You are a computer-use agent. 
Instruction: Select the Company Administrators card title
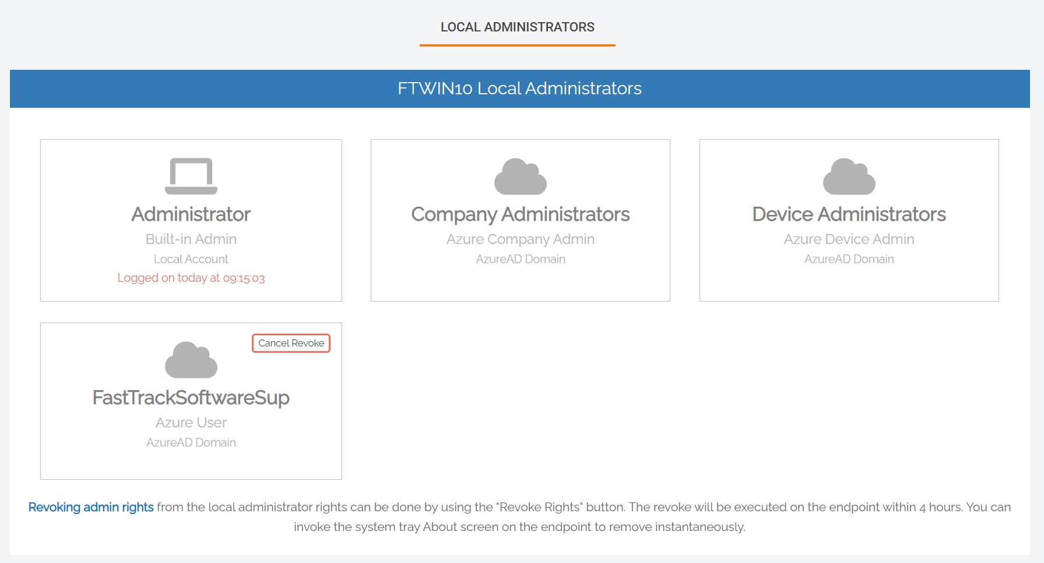521,214
